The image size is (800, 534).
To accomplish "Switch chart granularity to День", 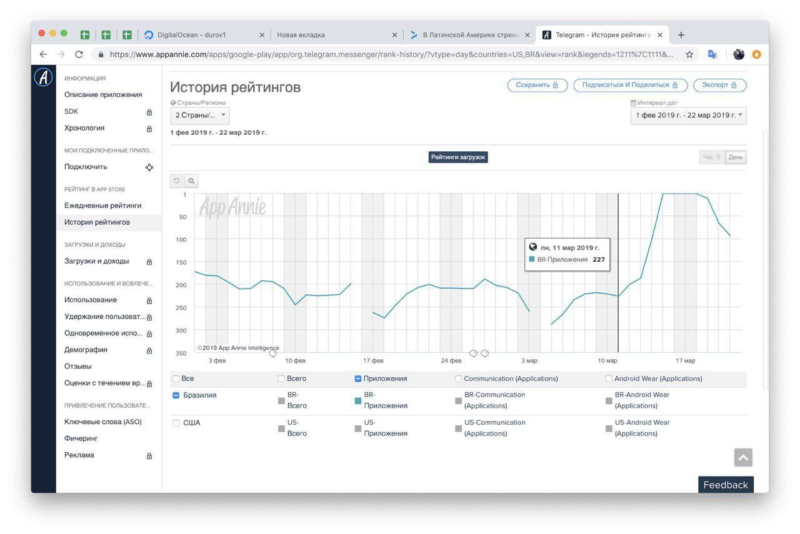I will [736, 157].
